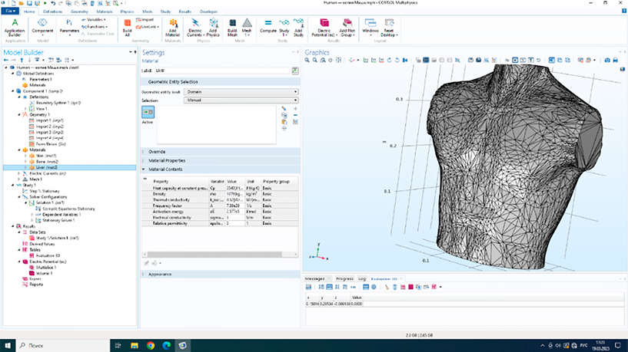Toggle the Active selection button
628x352 pixels.
[148, 112]
